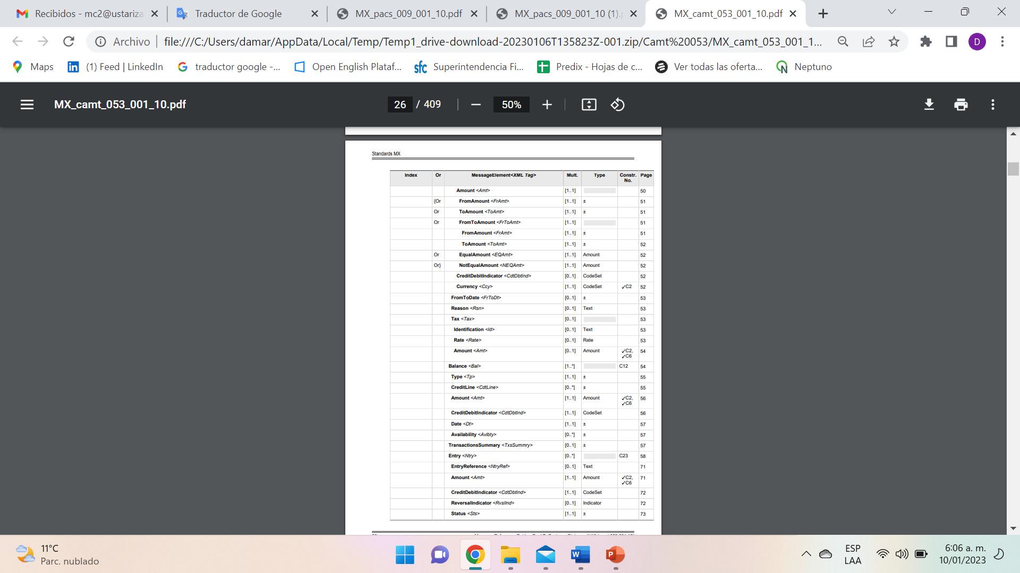Expand the tab search dropdown arrow
Image resolution: width=1020 pixels, height=573 pixels.
pos(892,12)
